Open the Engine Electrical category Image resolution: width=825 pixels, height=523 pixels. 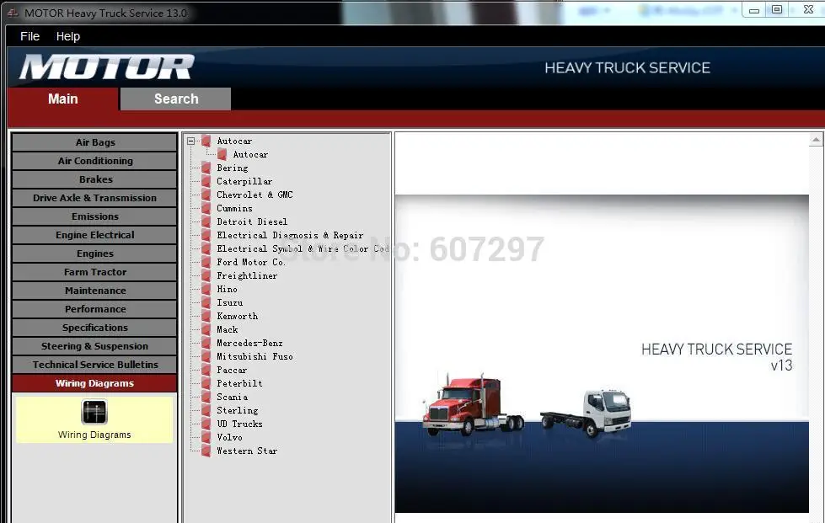[94, 235]
